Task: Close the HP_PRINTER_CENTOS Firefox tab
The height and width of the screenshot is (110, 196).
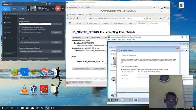Action: pyautogui.click(x=87, y=15)
